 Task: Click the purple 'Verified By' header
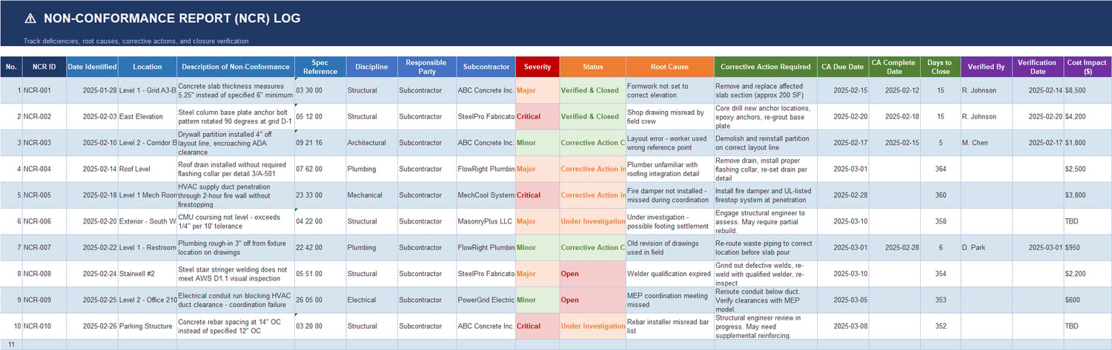pyautogui.click(x=987, y=67)
